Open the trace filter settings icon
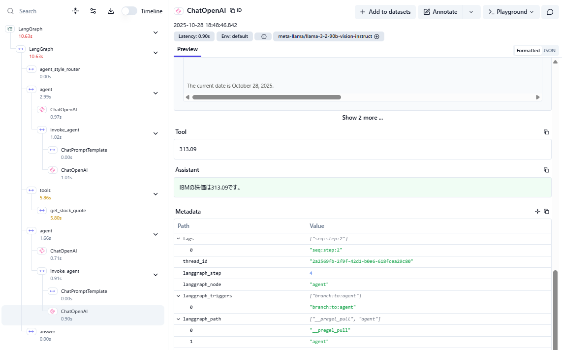 click(93, 11)
